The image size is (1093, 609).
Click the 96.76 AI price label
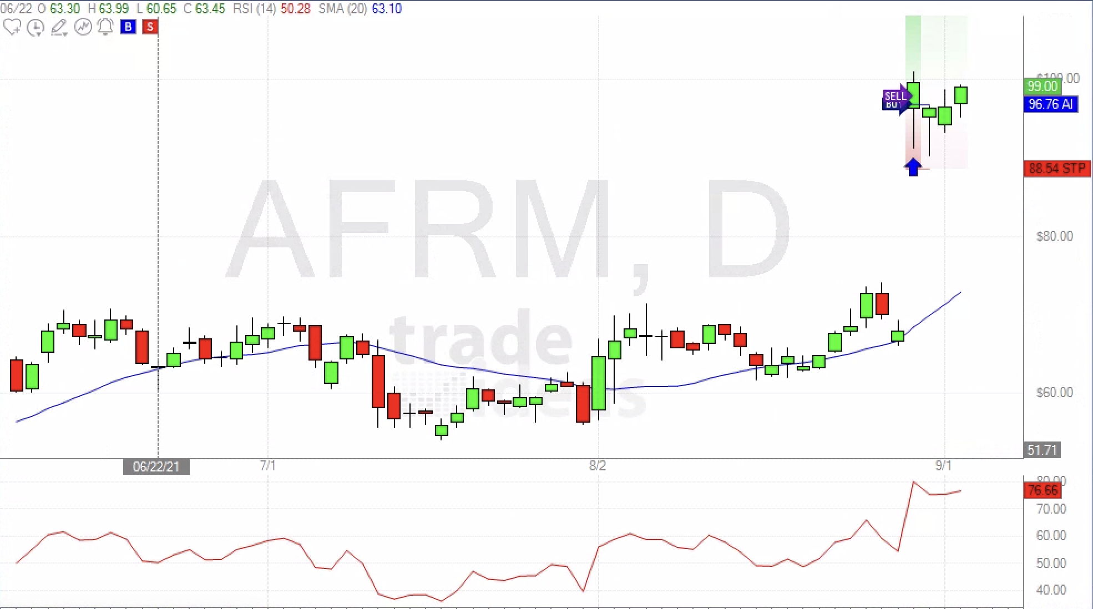(1050, 104)
